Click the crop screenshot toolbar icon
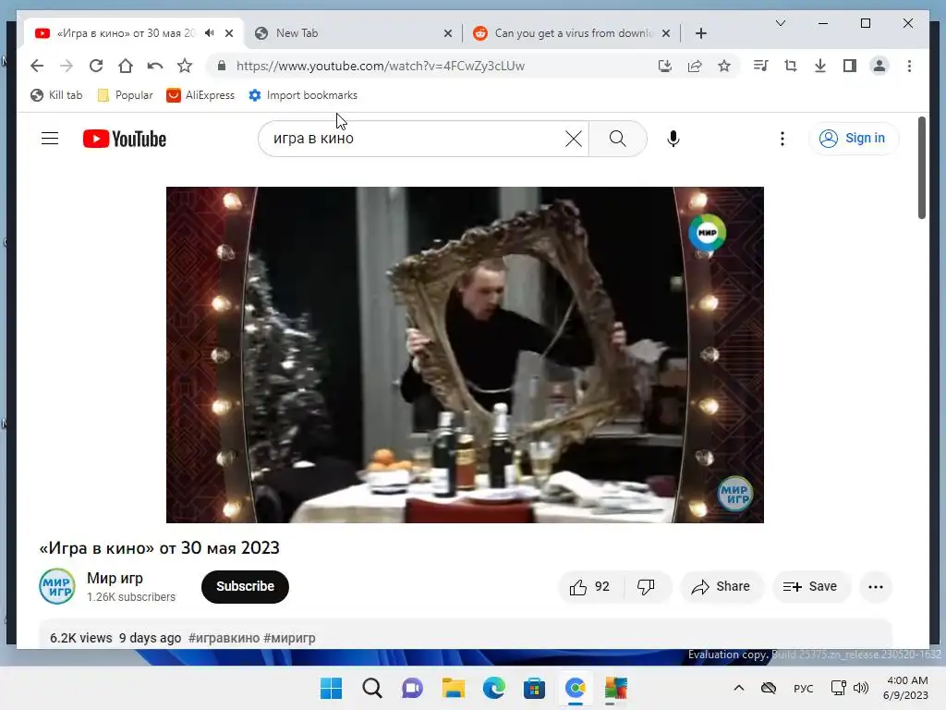The height and width of the screenshot is (710, 946). pyautogui.click(x=791, y=66)
